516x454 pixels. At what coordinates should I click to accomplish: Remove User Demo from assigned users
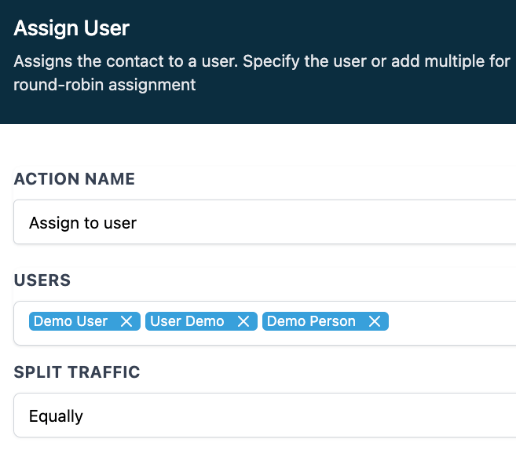(243, 321)
